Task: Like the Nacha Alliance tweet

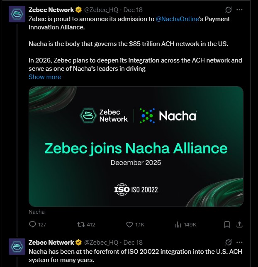Action: (129, 224)
